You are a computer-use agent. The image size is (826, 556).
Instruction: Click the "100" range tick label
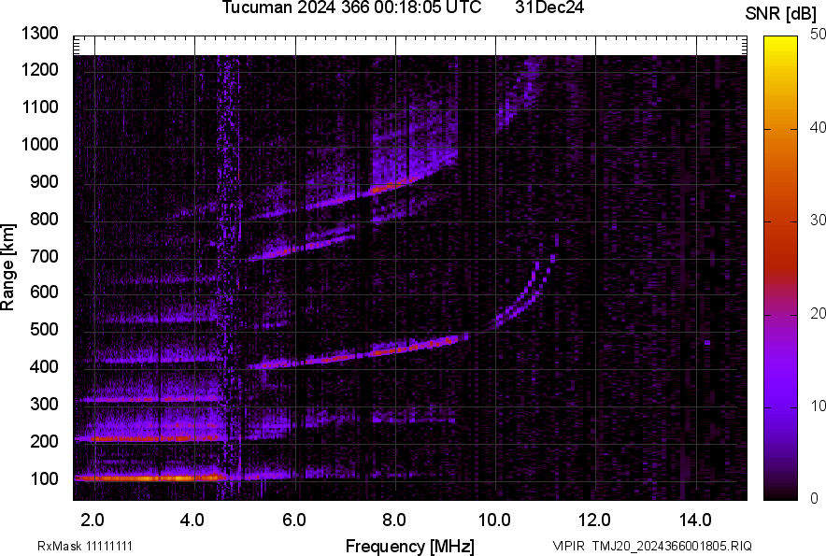point(45,478)
